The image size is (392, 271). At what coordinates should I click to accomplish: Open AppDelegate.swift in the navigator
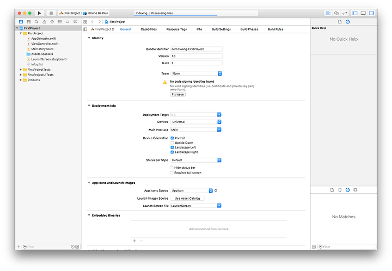[44, 39]
